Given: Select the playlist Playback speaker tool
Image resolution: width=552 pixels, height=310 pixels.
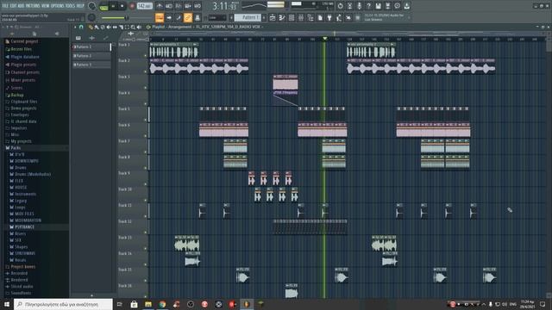Looking at the screenshot, I should click(139, 27).
